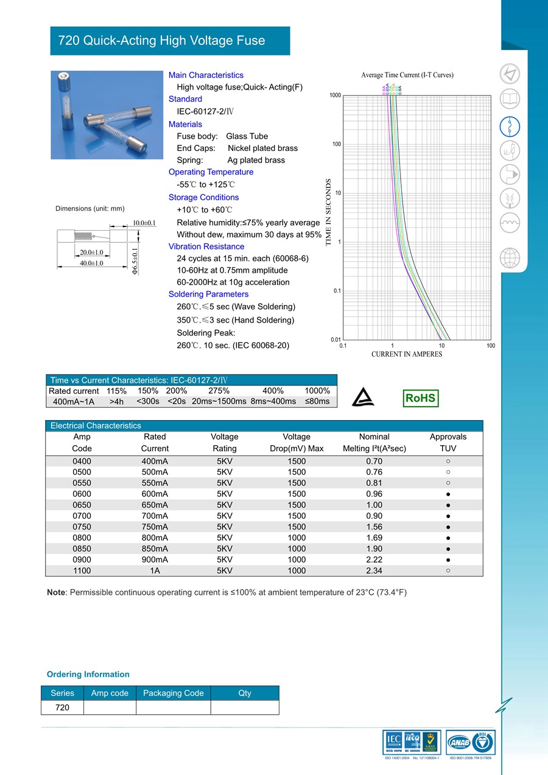Select the inductor coil symbol icon

tap(510, 223)
